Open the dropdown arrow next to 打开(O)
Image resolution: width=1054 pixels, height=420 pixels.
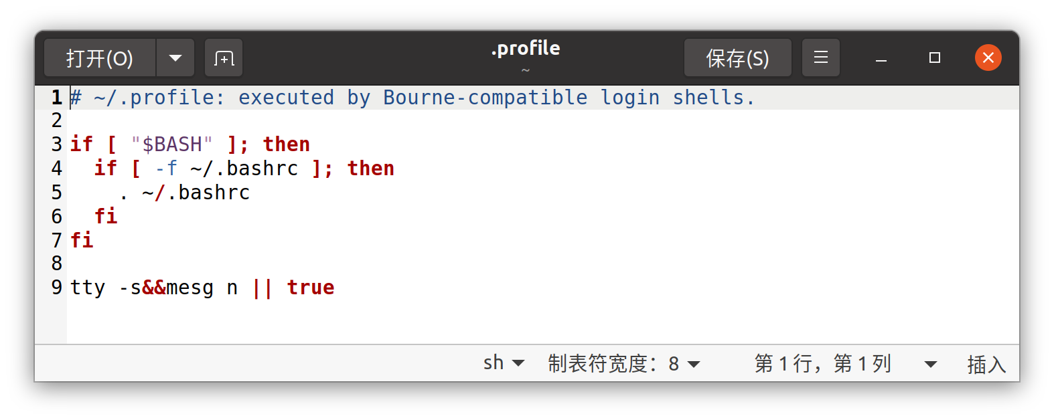coord(175,58)
